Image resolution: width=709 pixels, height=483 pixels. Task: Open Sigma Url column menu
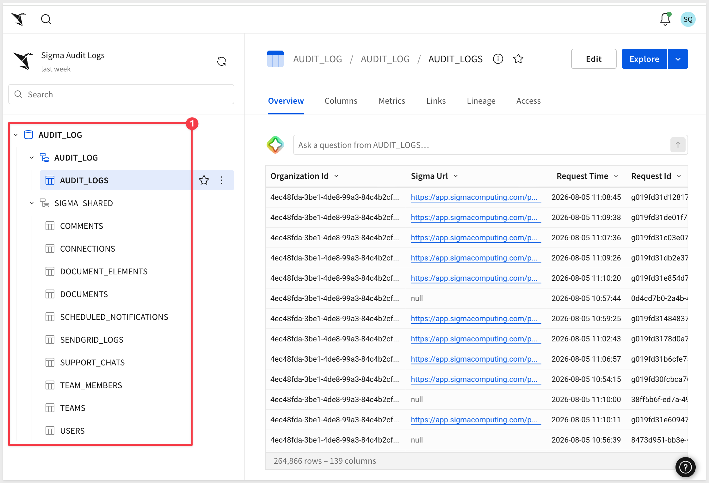coord(456,176)
